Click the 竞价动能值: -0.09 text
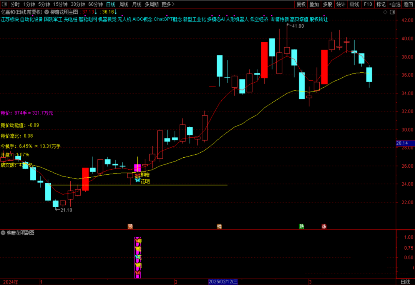 pos(20,125)
